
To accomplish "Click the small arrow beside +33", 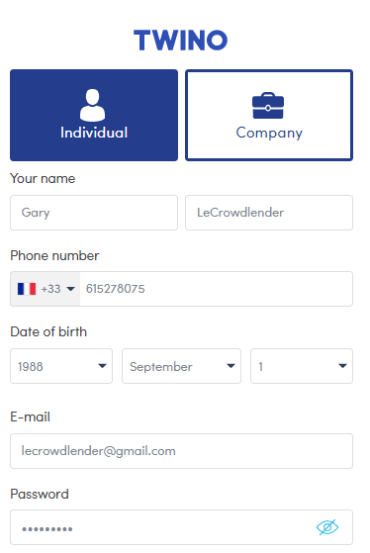I will [70, 289].
